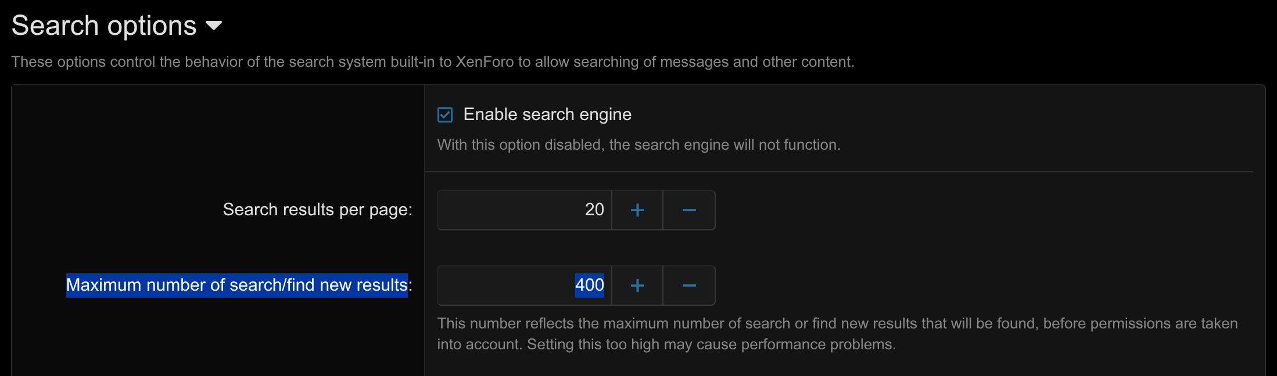Click the Search options page heading
This screenshot has width=1277, height=376.
(x=105, y=26)
